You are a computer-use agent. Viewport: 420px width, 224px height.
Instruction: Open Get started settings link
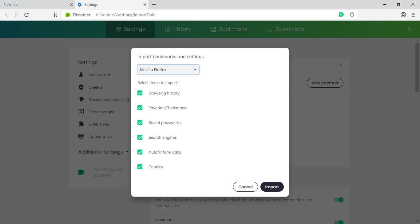(99, 75)
